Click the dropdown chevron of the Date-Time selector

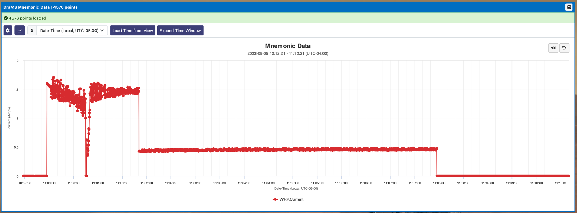[103, 31]
